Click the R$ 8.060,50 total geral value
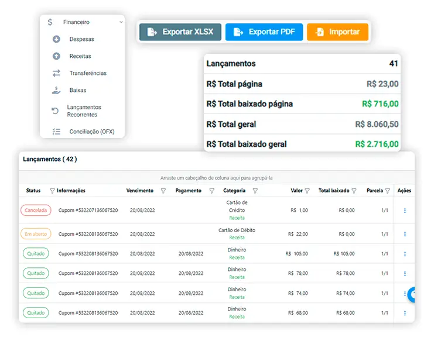 [x=377, y=125]
